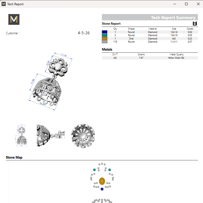203x203 pixels.
Task: Click the 0.23 carats value
Action: (x=190, y=39)
